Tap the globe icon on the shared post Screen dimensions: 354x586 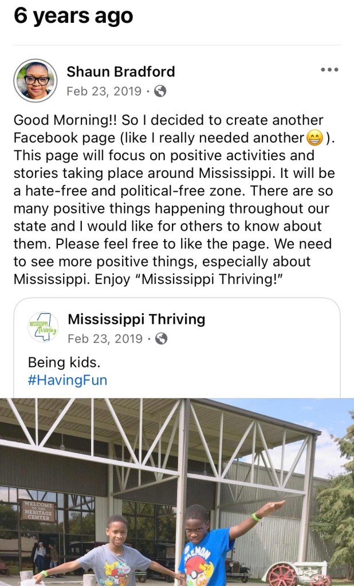pos(162,338)
